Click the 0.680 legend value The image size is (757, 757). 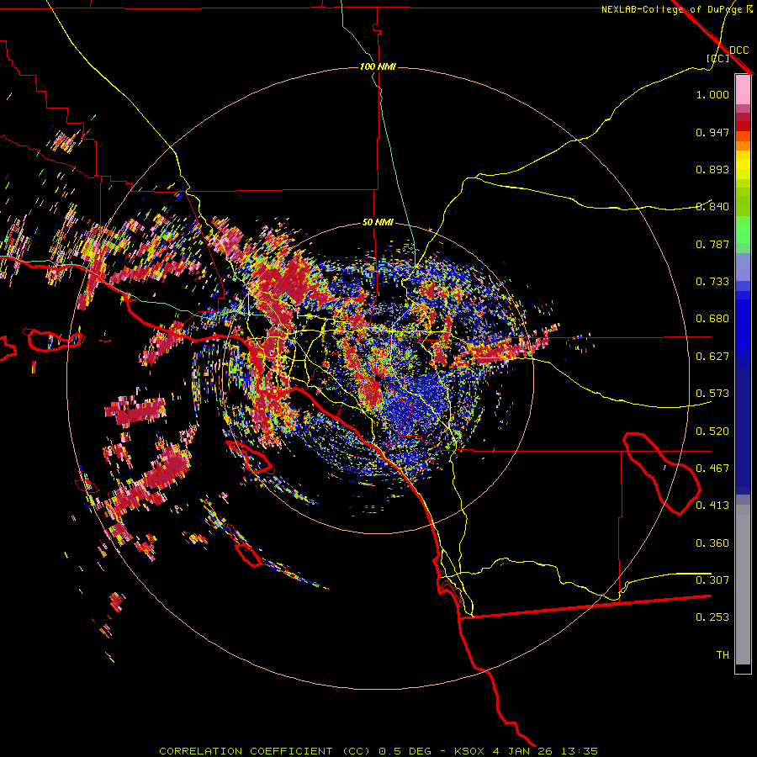pyautogui.click(x=712, y=319)
